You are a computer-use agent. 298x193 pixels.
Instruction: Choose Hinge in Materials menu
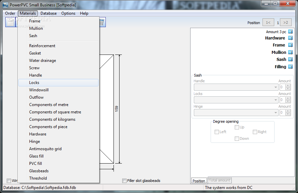(x=58, y=141)
